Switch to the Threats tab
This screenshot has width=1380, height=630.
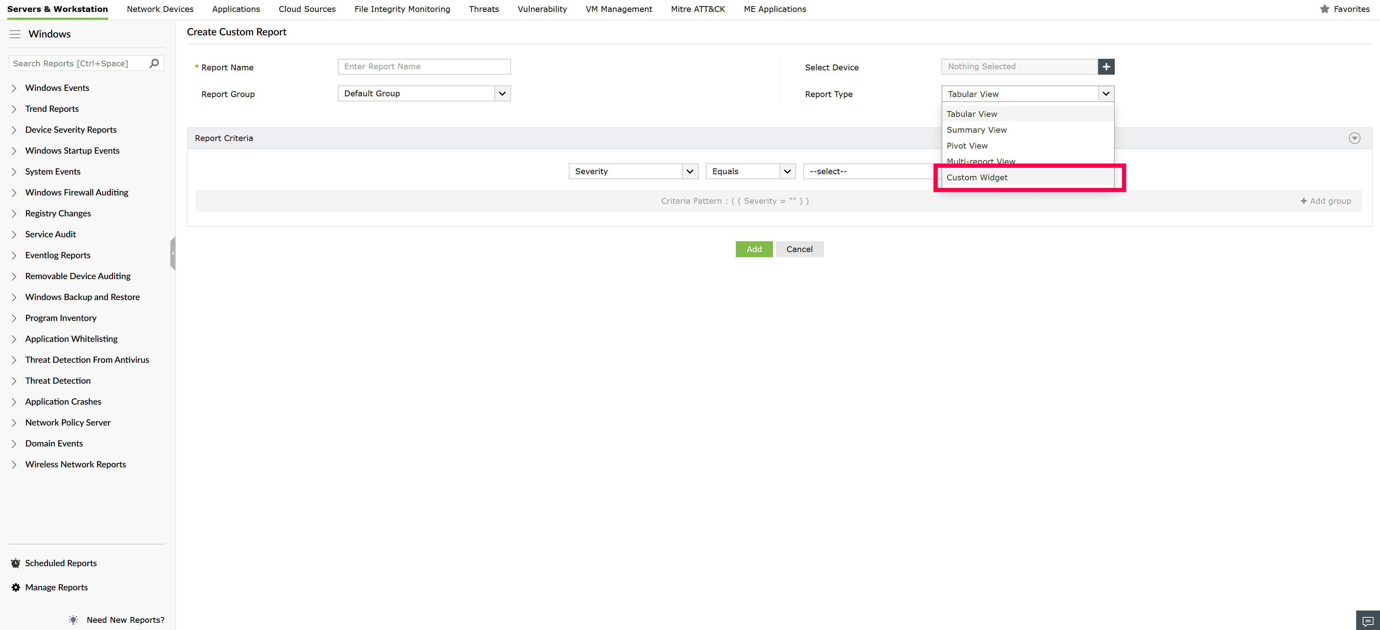coord(483,9)
